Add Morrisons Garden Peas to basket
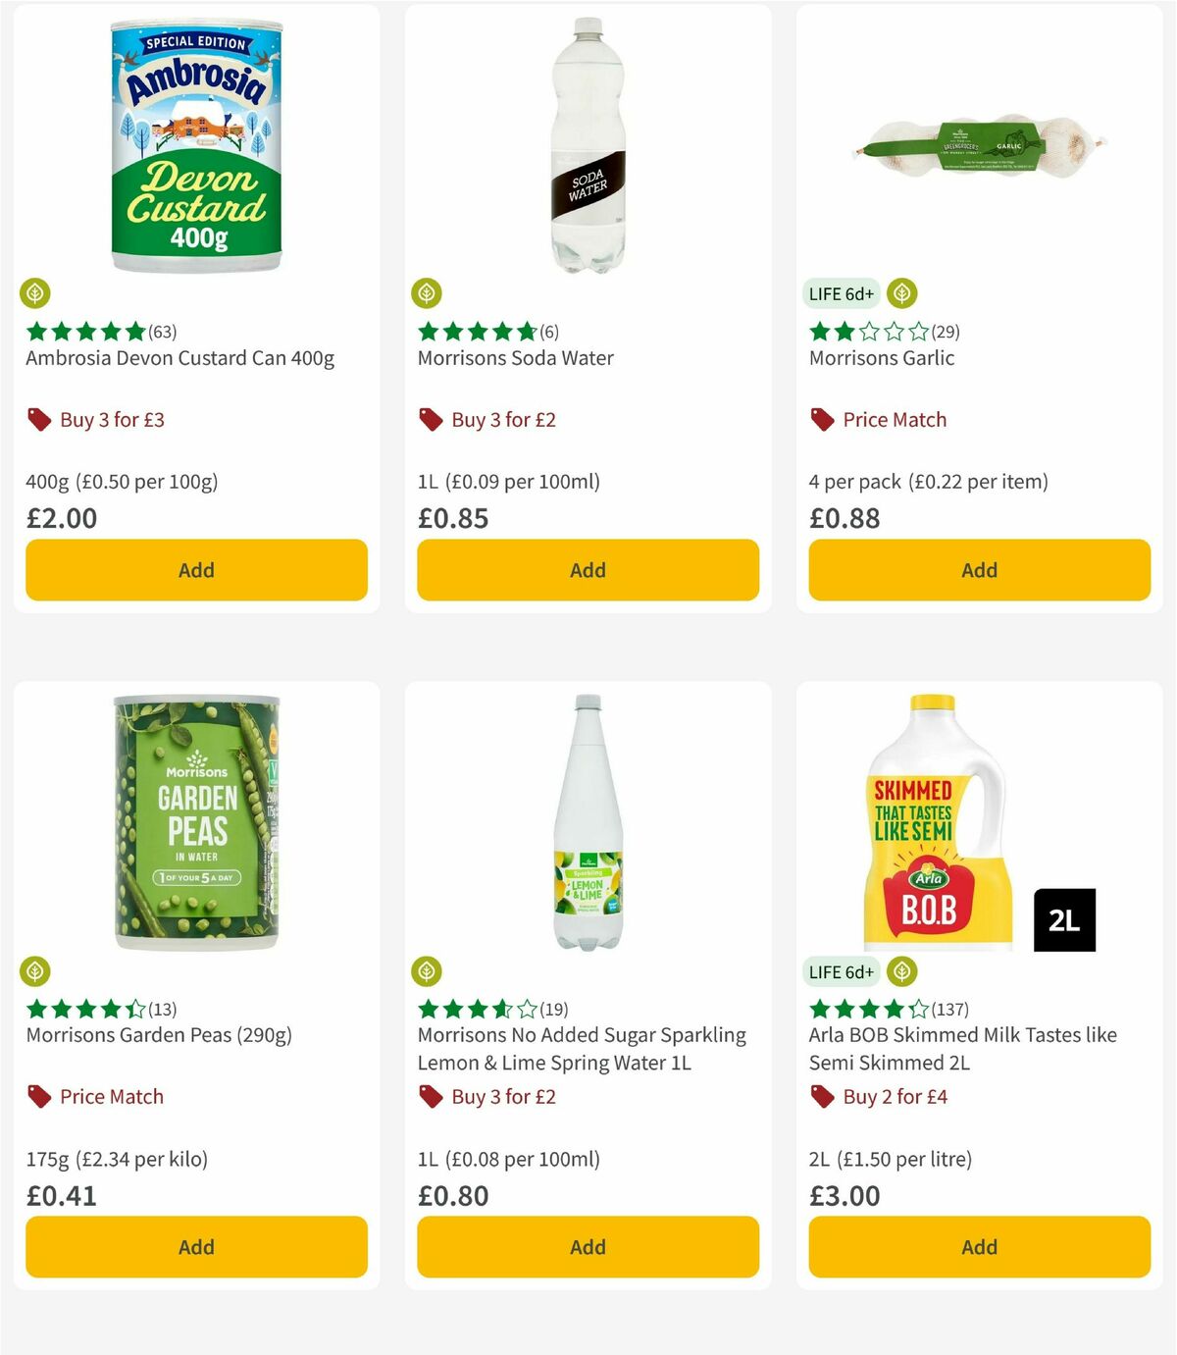The image size is (1177, 1355). [x=195, y=1247]
